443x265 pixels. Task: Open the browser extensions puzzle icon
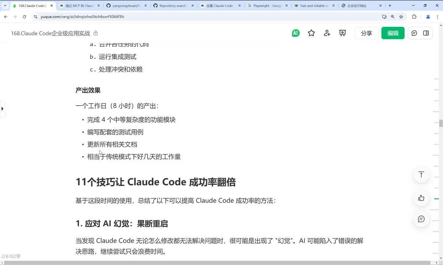coord(414,17)
